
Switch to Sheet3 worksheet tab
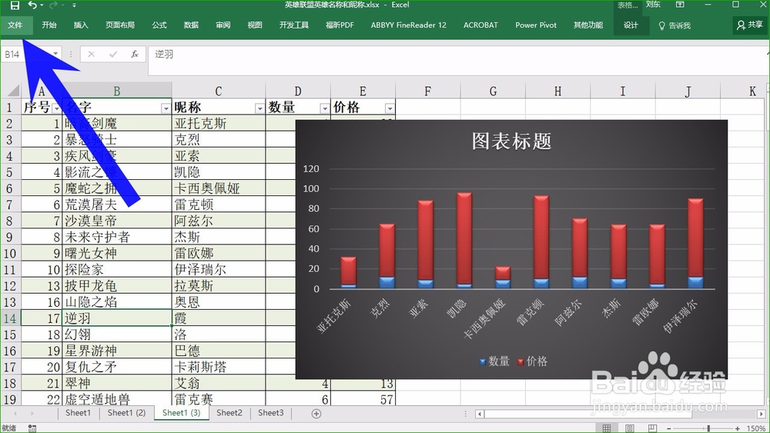pos(270,413)
